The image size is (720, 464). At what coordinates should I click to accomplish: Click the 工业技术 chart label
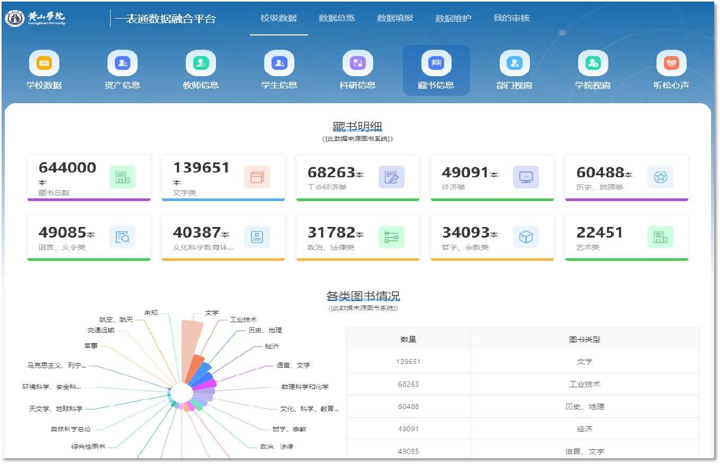[x=244, y=320]
